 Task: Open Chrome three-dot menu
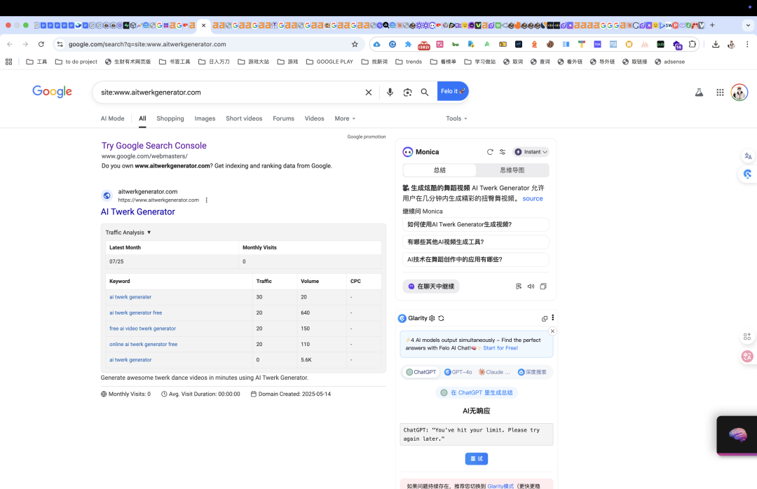coord(747,44)
